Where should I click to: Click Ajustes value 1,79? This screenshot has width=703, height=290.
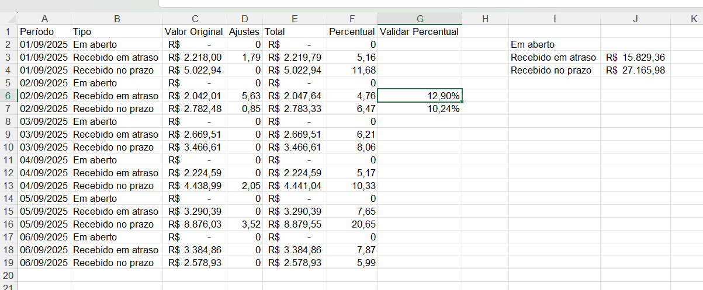point(245,57)
